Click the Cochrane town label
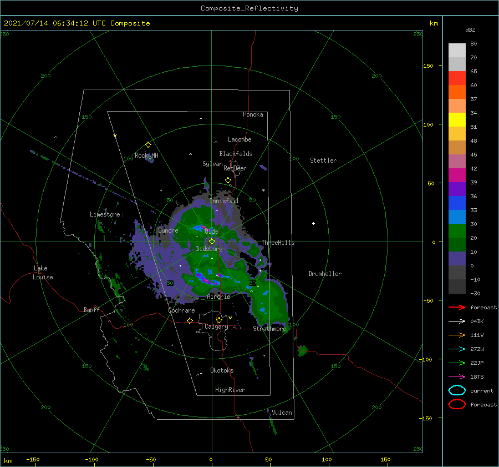Viewport: 499px width, 467px height. pyautogui.click(x=181, y=310)
